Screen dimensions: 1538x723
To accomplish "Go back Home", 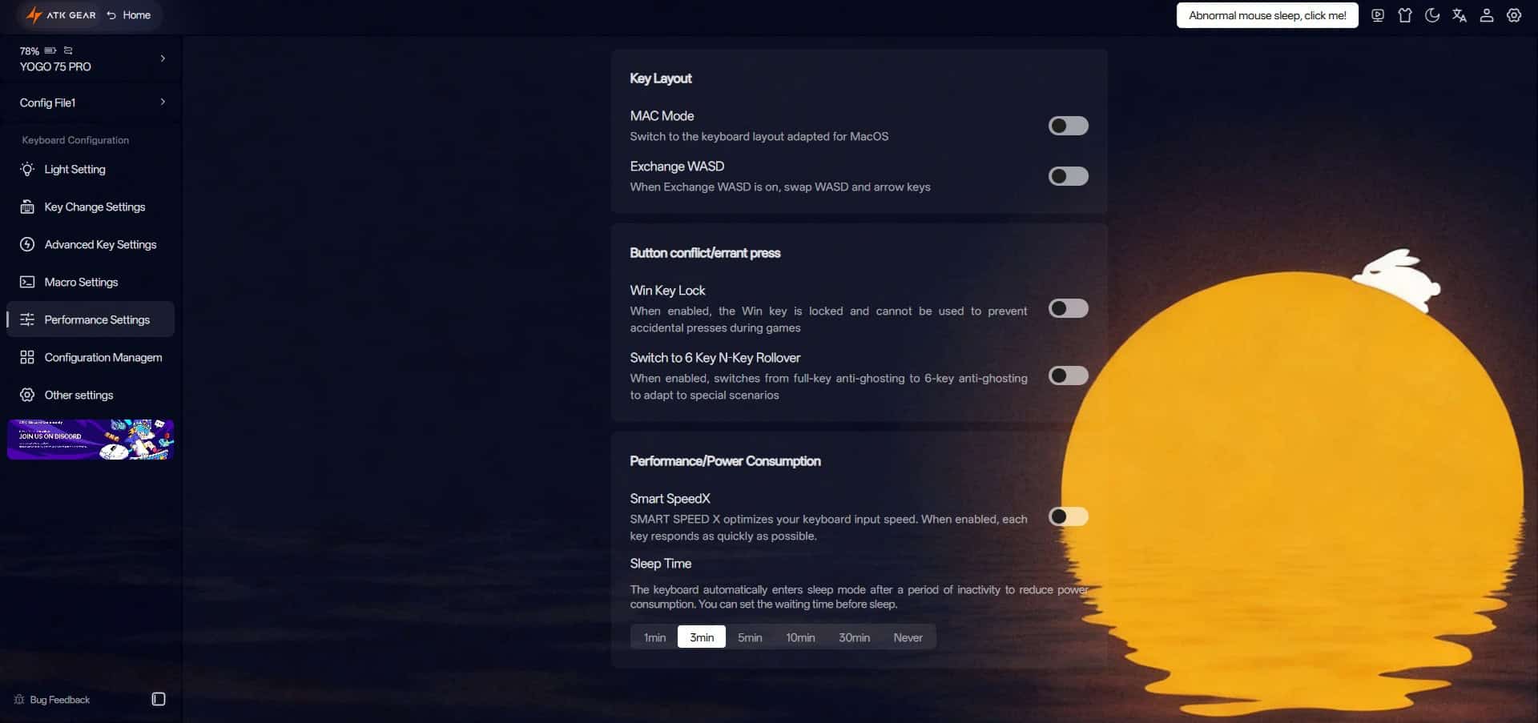I will click(128, 15).
